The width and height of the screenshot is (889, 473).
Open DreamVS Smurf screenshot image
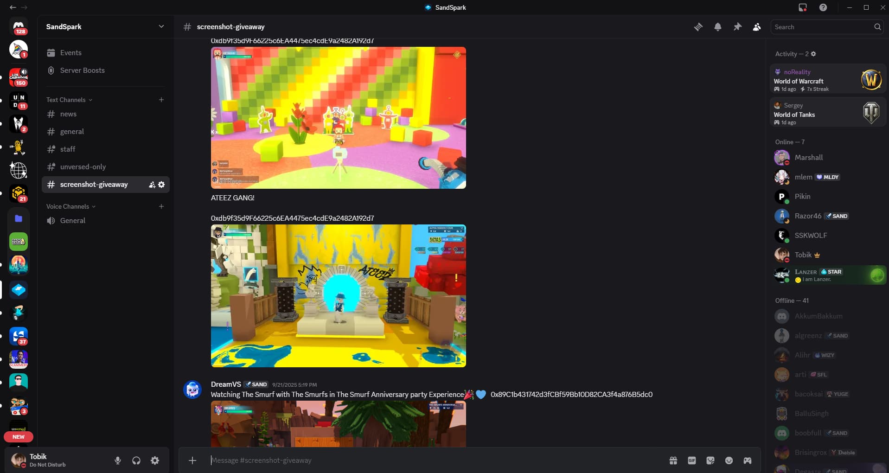[339, 424]
